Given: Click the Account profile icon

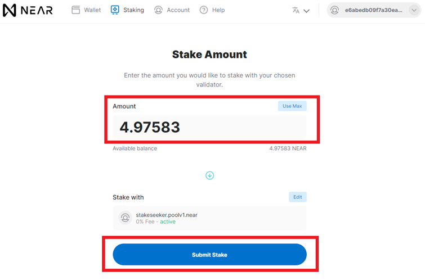Looking at the screenshot, I should coord(158,10).
